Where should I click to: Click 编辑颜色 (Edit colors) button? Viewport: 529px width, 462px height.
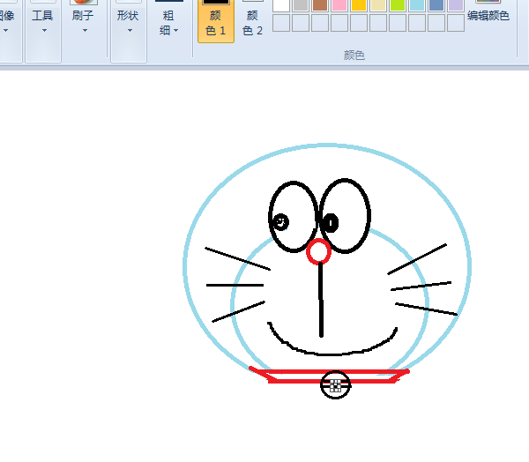[x=488, y=13]
